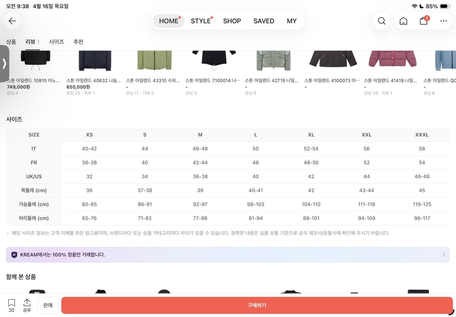Screen dimensions: 456x317
Task: Open the SAVED tab
Action: (263, 21)
